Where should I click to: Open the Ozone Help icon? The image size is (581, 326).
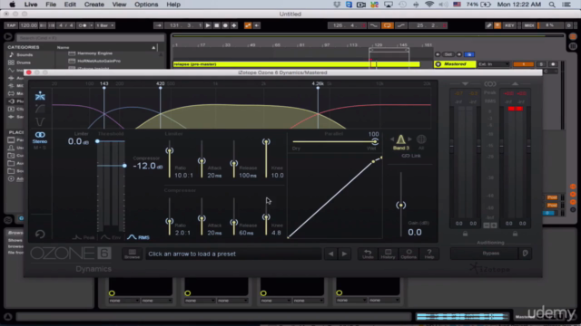pyautogui.click(x=429, y=254)
